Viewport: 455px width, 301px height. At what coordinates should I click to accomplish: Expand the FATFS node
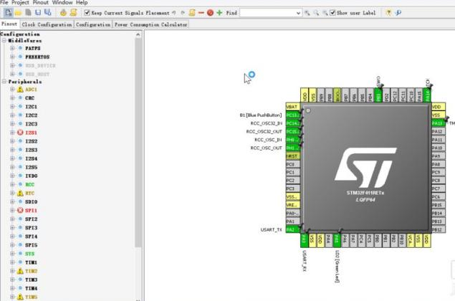click(12, 48)
